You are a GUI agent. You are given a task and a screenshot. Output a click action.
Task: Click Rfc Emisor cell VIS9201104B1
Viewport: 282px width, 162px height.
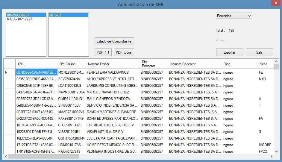72,132
